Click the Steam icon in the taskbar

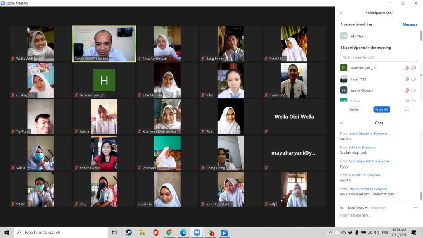(x=128, y=233)
